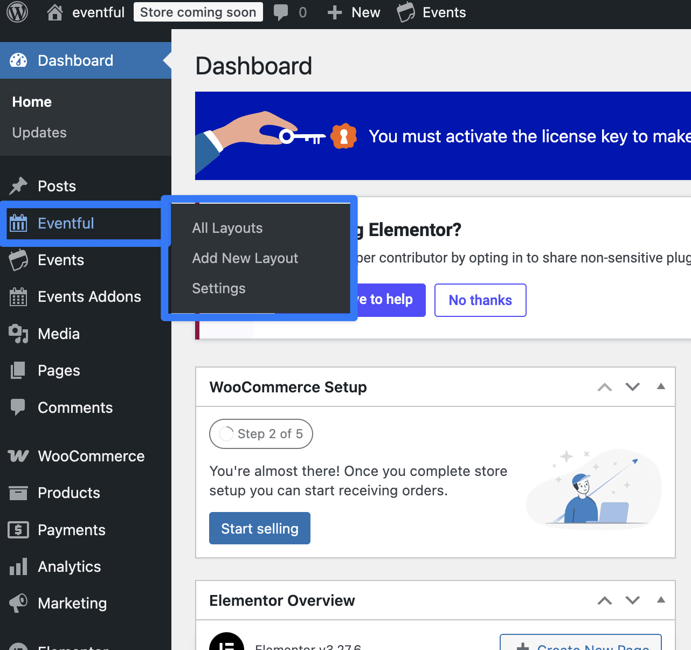
Task: Click the comment count 0 in admin bar
Action: click(x=303, y=12)
